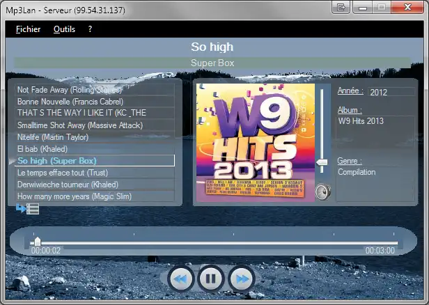429x305 pixels.
Task: Select 'El bab (Khaled)' track
Action: coord(95,149)
